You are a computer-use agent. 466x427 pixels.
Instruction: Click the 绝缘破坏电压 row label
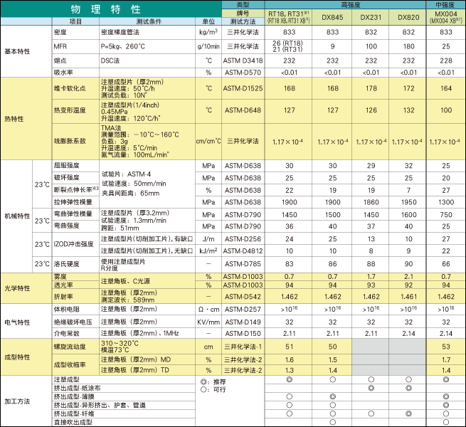click(73, 322)
